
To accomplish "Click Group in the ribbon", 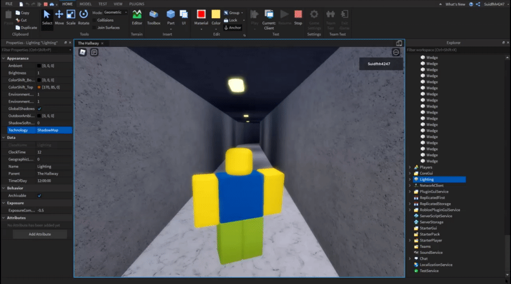I will pyautogui.click(x=231, y=13).
